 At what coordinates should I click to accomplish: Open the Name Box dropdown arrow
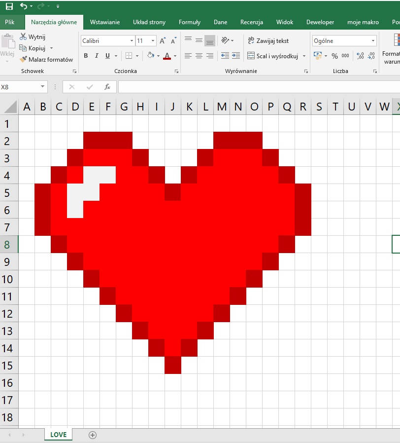pos(42,86)
